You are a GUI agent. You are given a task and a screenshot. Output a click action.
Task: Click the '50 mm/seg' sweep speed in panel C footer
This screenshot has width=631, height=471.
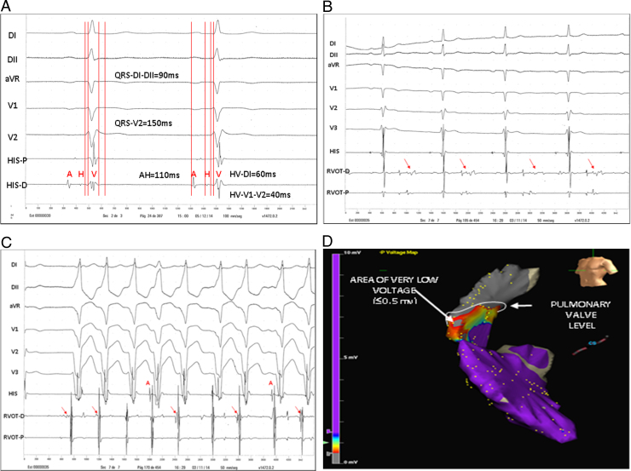[x=229, y=468]
